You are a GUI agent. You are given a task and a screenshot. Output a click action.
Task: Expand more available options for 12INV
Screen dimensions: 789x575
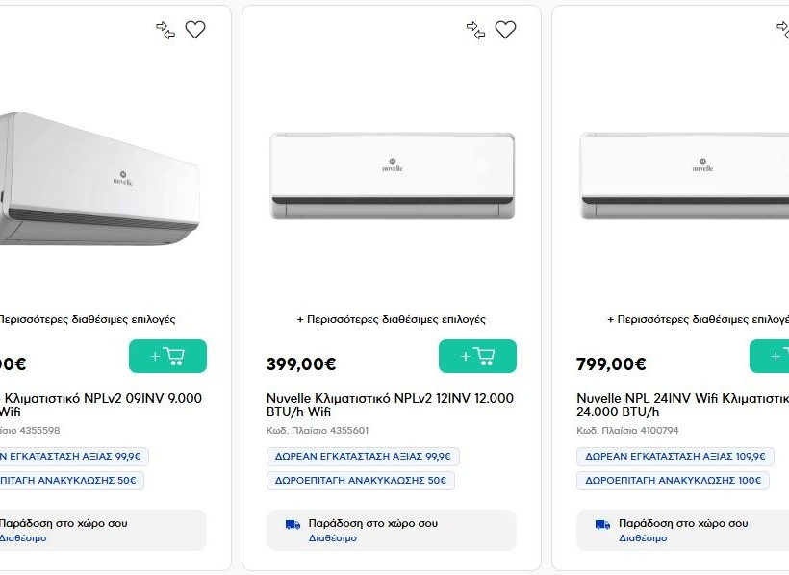tap(391, 319)
